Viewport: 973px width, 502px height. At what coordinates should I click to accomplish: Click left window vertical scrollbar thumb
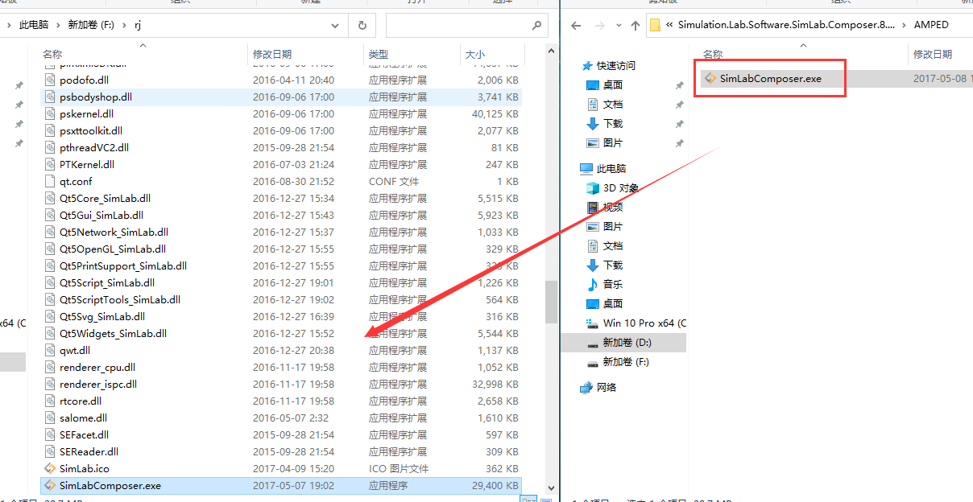pos(551,302)
